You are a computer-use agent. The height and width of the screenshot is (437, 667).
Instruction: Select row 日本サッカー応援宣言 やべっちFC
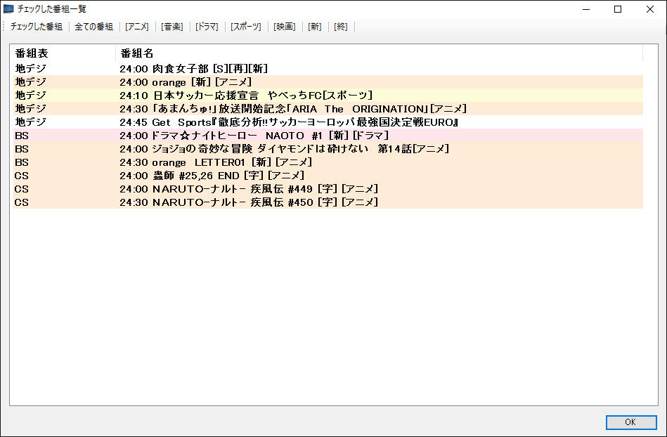328,96
